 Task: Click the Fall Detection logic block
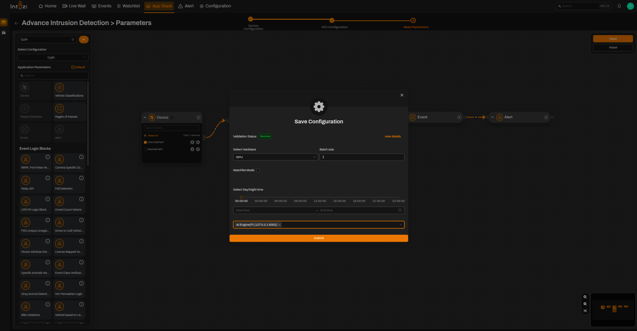coord(69,184)
